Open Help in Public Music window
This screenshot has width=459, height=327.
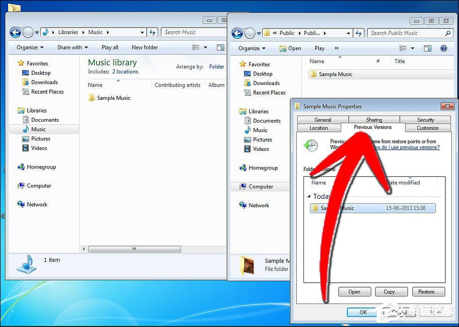(444, 48)
